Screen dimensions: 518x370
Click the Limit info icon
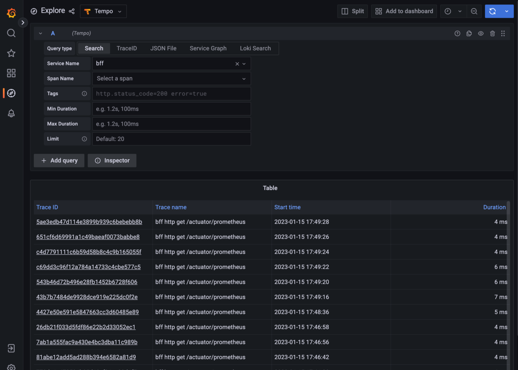[84, 139]
